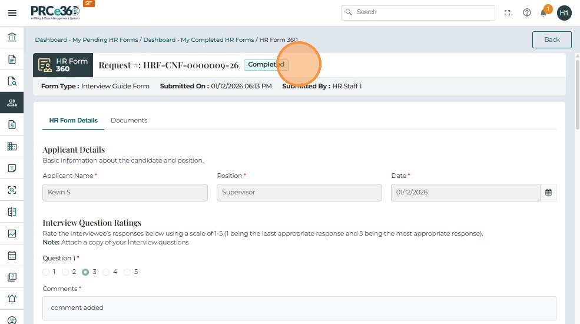The image size is (580, 324).
Task: Open the scan search sidebar icon
Action: [12, 190]
